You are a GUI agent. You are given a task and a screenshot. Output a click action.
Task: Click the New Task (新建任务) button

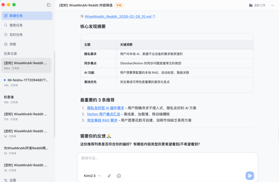pos(27,16)
